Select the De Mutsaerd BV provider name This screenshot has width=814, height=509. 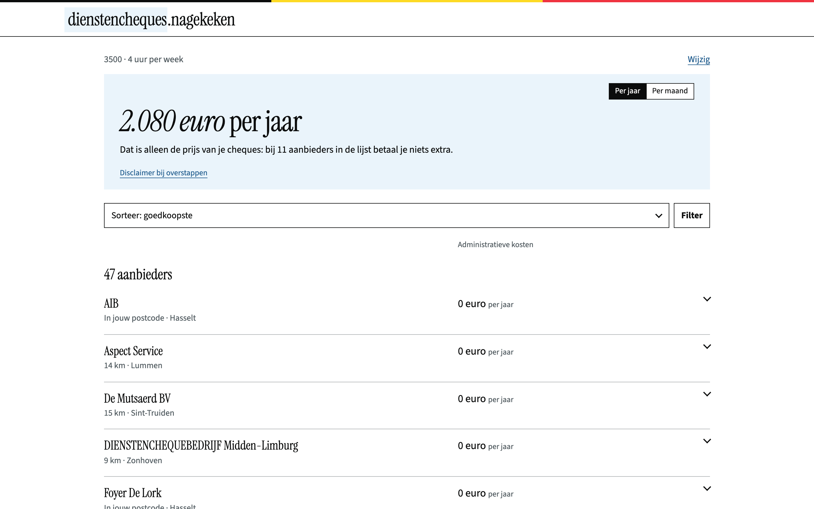(x=137, y=398)
